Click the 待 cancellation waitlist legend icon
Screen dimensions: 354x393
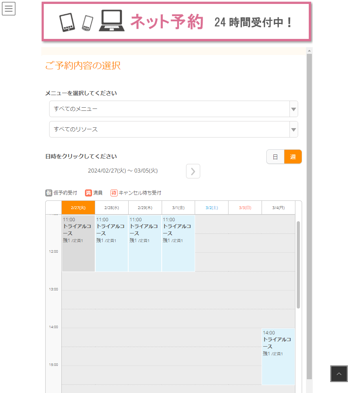pos(114,193)
